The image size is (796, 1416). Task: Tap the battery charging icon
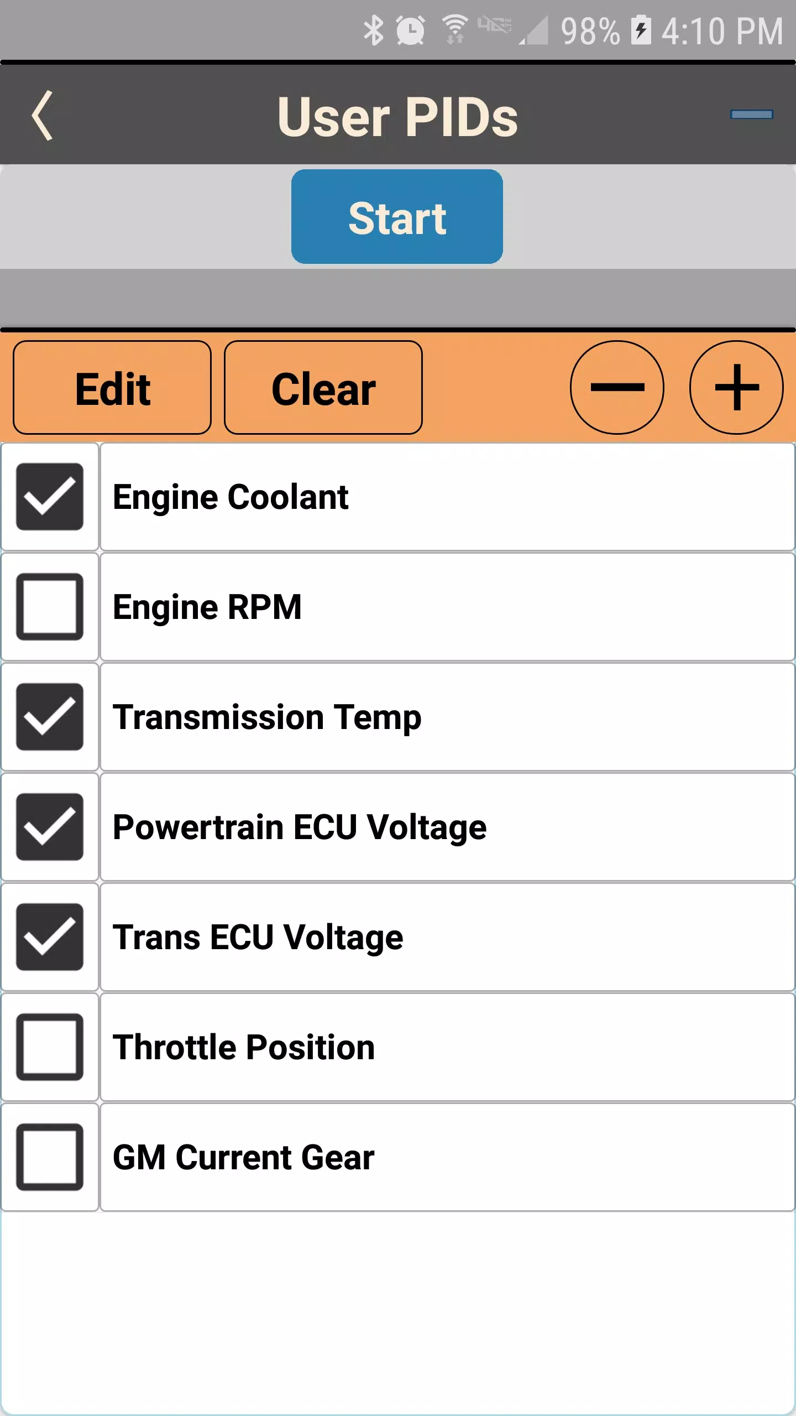(x=642, y=32)
